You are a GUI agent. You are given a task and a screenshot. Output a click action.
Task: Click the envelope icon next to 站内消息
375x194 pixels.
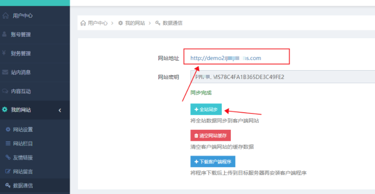[x=5, y=72]
